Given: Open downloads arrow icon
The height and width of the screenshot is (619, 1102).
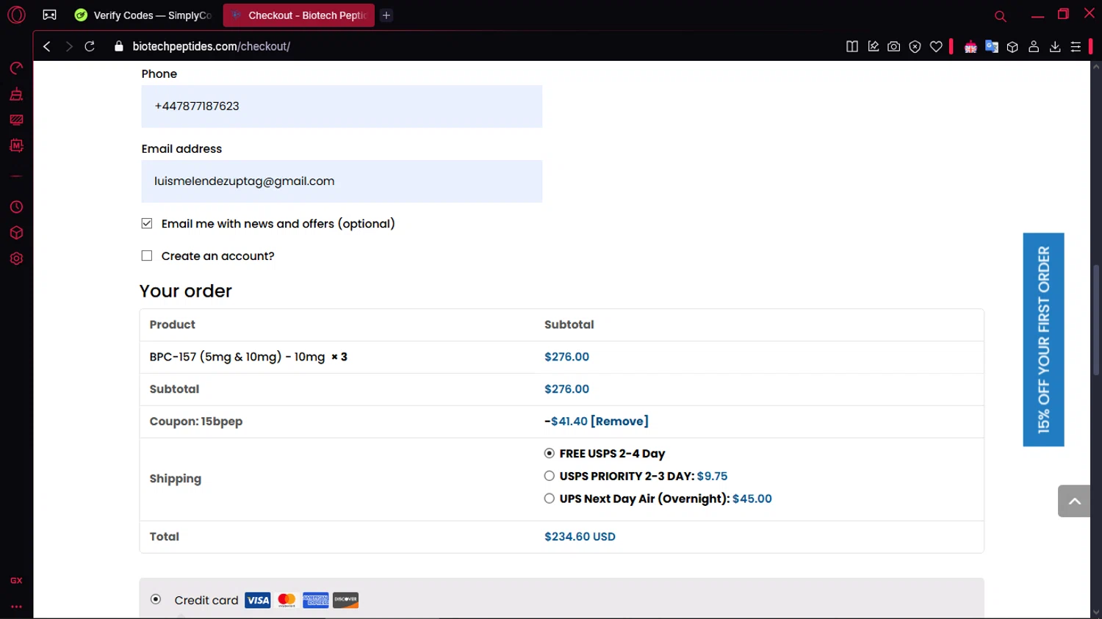Looking at the screenshot, I should [1055, 46].
